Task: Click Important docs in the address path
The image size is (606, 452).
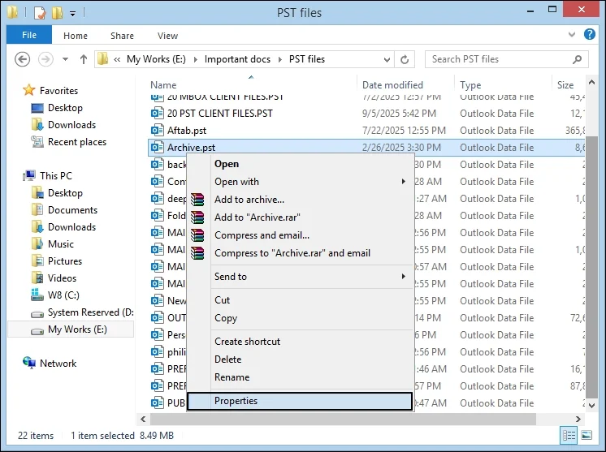Action: [237, 59]
